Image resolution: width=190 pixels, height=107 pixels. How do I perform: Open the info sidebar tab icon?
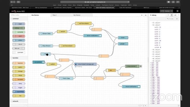point(168,15)
